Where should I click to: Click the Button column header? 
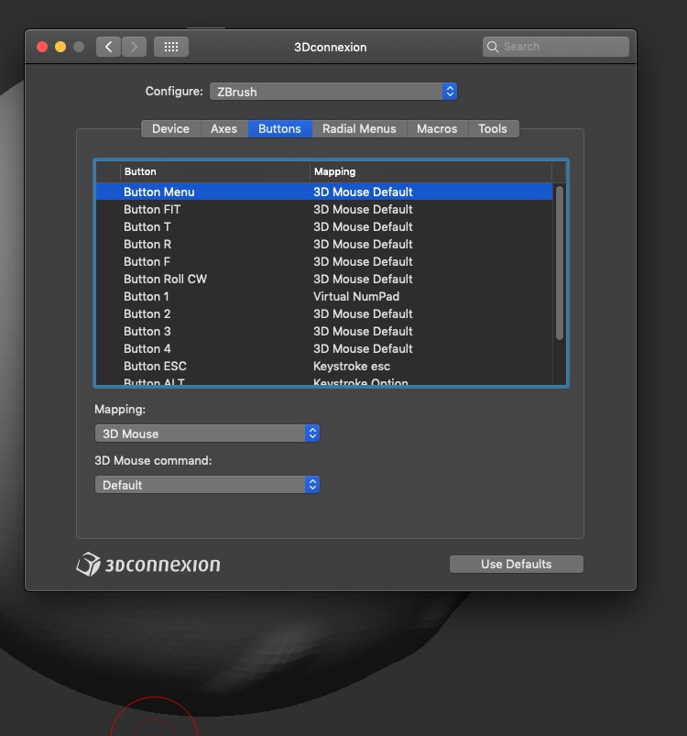(214, 171)
